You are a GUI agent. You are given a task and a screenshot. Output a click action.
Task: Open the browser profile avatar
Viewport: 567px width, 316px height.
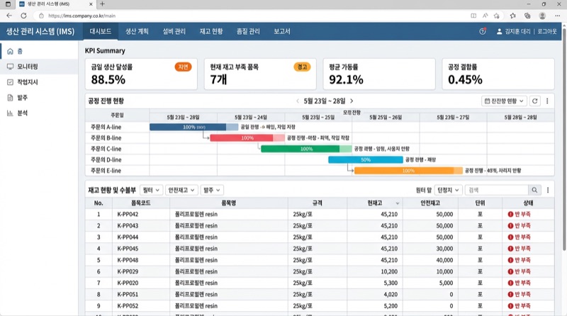point(542,16)
